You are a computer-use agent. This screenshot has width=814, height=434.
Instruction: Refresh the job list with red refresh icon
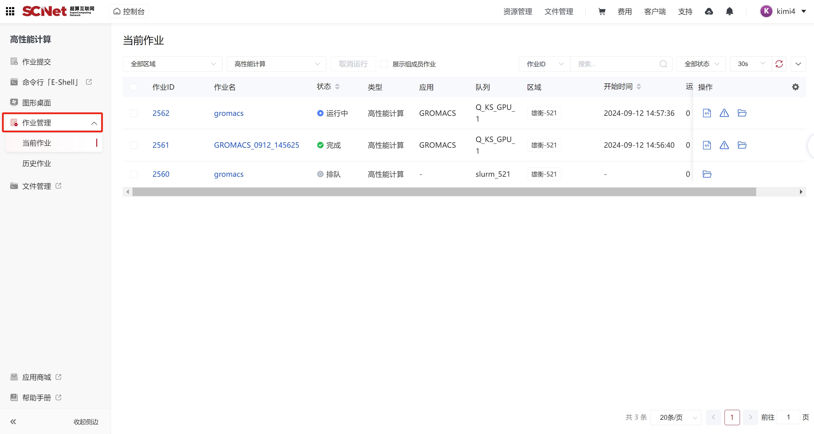[x=779, y=64]
